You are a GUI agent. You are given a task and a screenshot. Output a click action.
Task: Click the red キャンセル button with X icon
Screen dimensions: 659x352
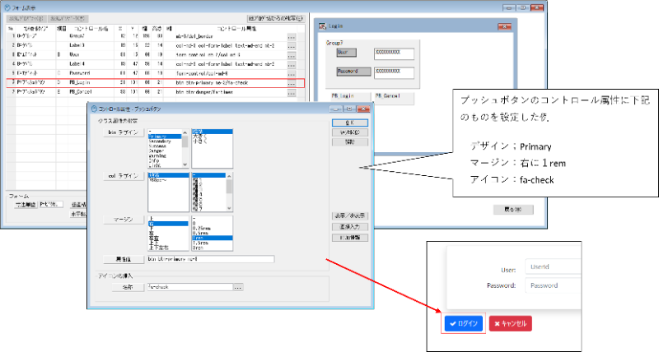[510, 323]
